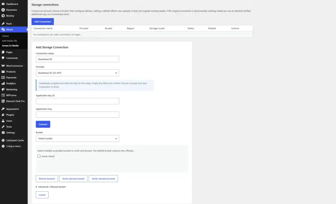
Task: Open the WooCommerce menu label
Action: [x=14, y=66]
